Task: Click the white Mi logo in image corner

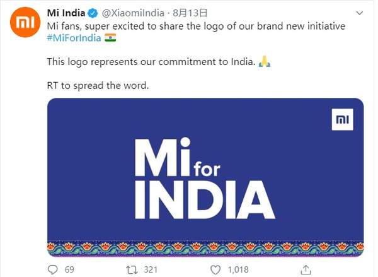Action: 342,120
